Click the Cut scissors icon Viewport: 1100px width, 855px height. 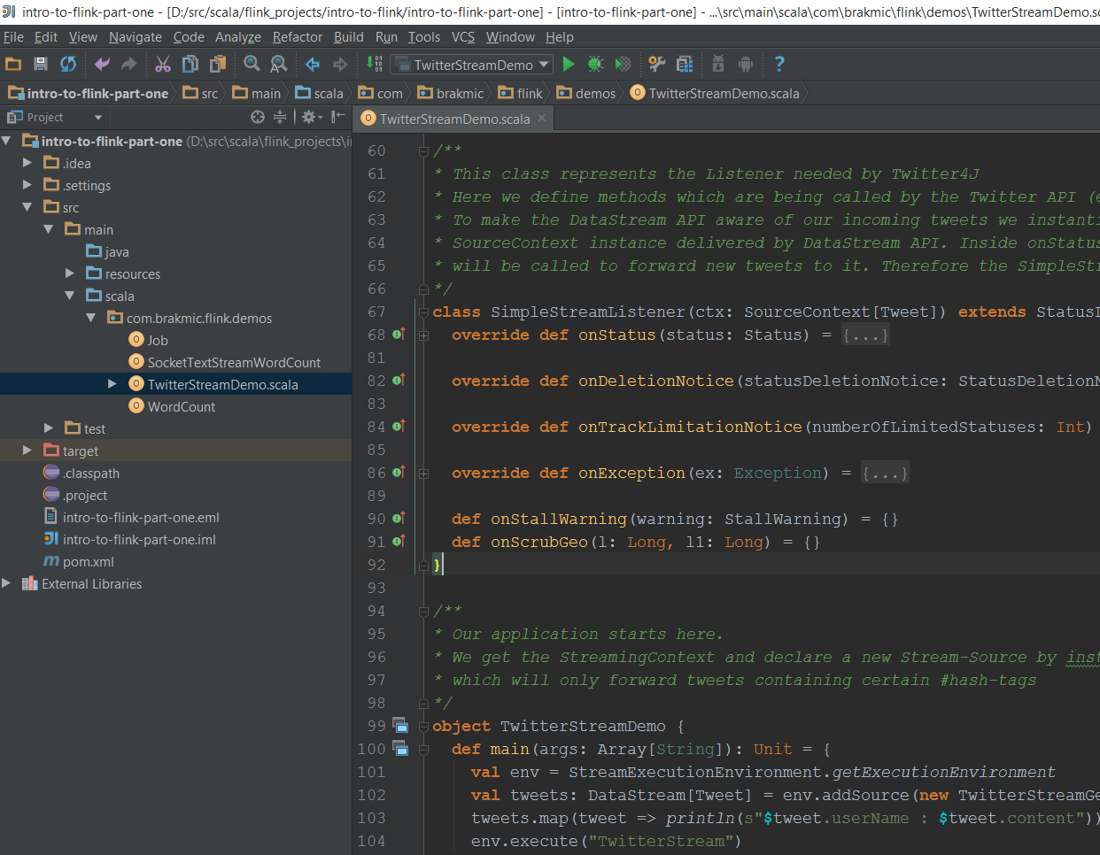[163, 64]
